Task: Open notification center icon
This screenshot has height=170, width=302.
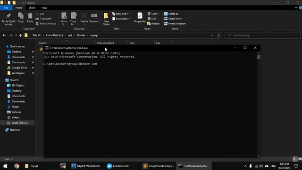Action: coord(296,166)
